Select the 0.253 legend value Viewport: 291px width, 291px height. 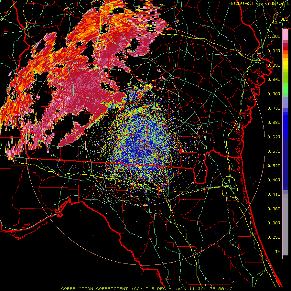pos(274,237)
